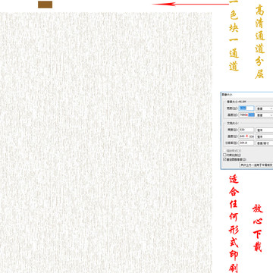The height and width of the screenshot is (273, 273).
Task: Open the resolution units dropdown
Action: click(265, 143)
